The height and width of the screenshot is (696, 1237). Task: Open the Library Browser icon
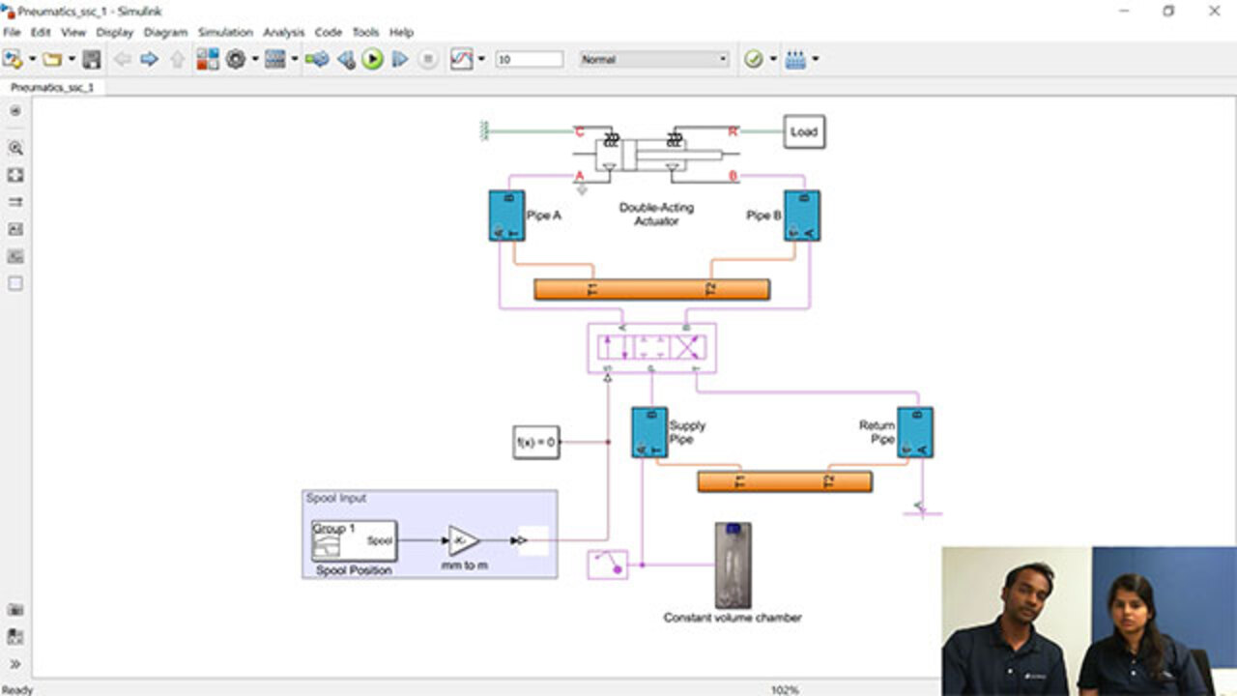pyautogui.click(x=208, y=60)
